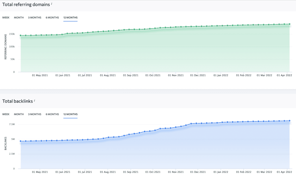Click the Total referring domains heading
The image size is (296, 177).
pyautogui.click(x=26, y=4)
